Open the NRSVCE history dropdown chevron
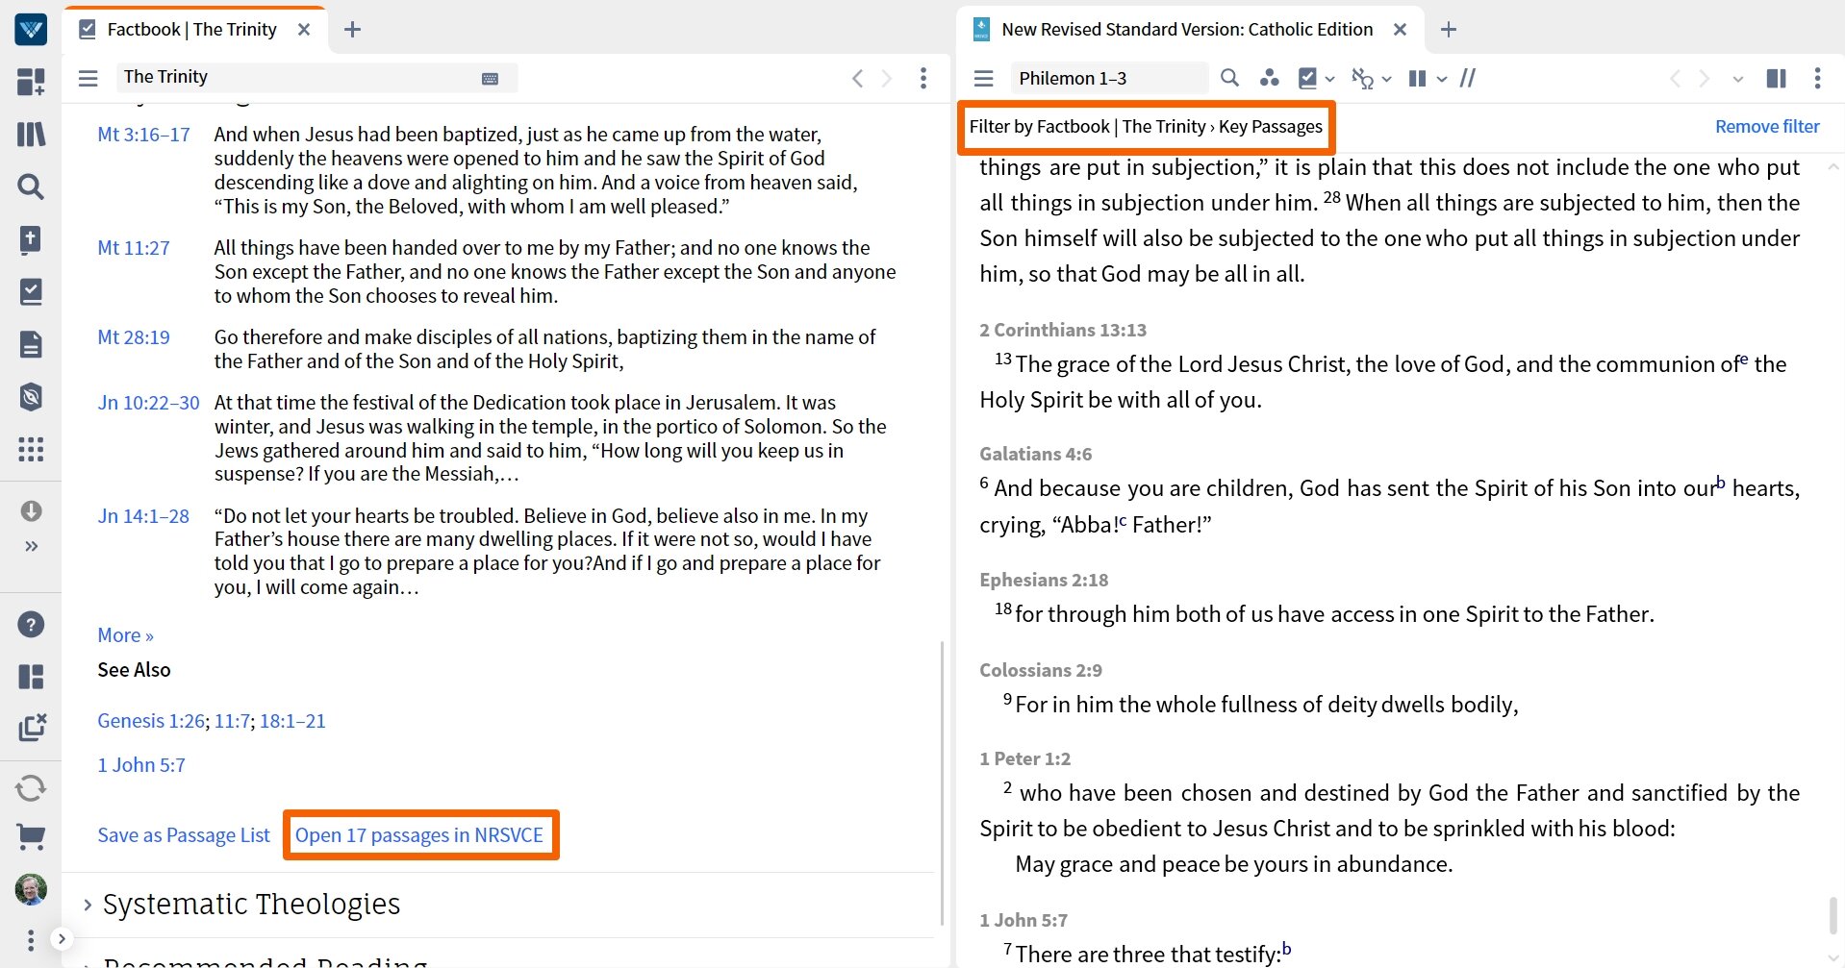This screenshot has height=968, width=1845. coord(1737,79)
